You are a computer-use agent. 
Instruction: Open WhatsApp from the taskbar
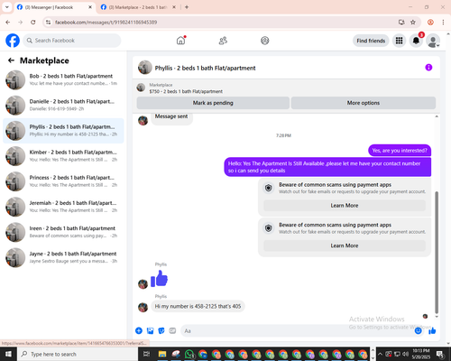189,354
